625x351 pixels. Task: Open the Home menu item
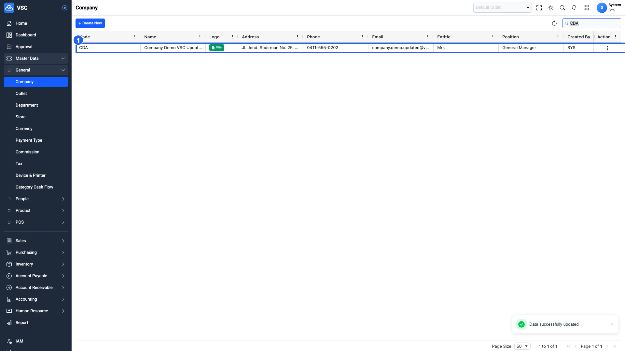click(x=36, y=23)
